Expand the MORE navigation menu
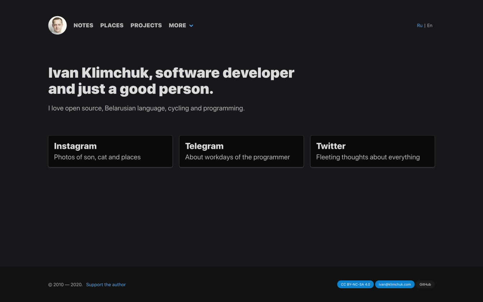 pos(178,25)
